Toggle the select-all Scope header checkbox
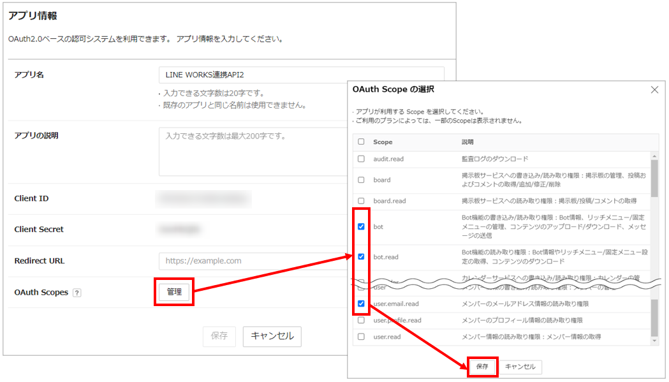The image size is (669, 382). coord(361,142)
